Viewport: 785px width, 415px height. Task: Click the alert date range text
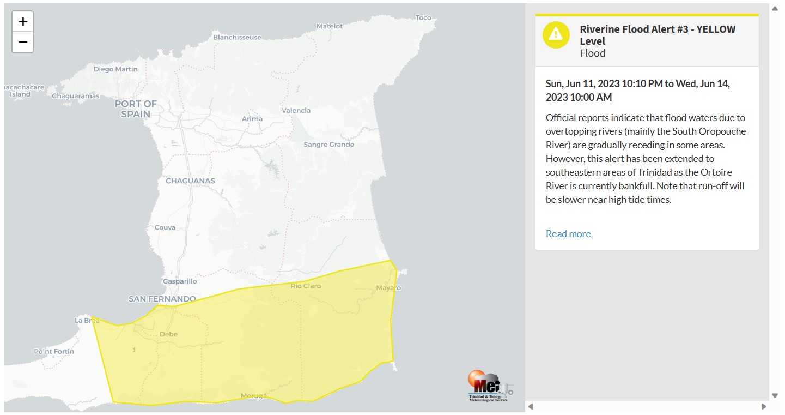click(x=637, y=91)
